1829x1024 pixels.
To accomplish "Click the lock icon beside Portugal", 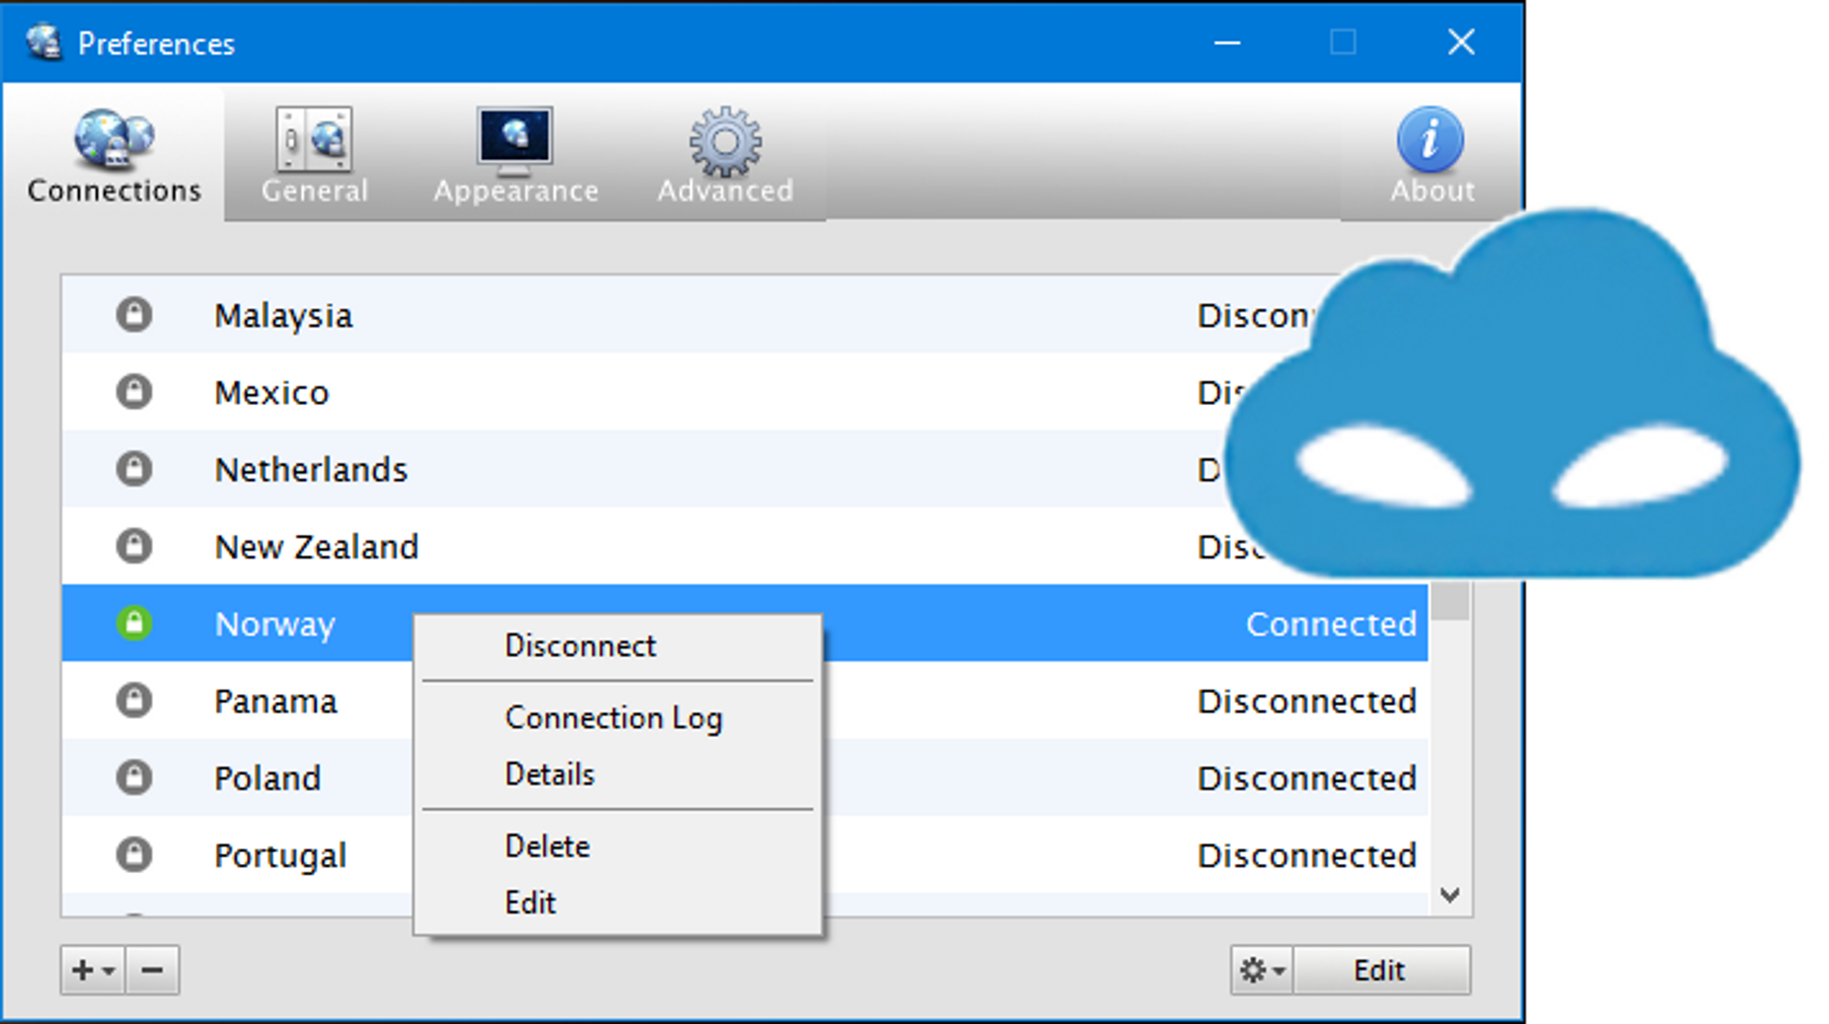I will pyautogui.click(x=134, y=855).
